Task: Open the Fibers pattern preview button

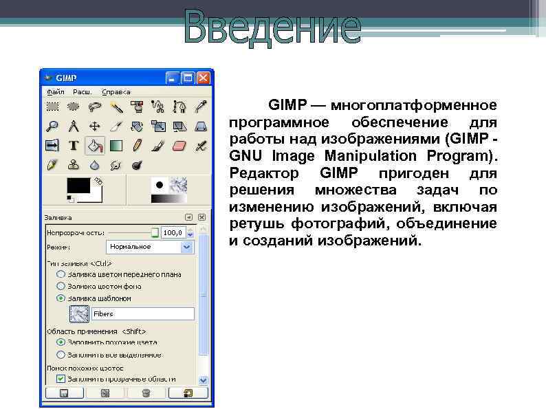Action: point(79,313)
